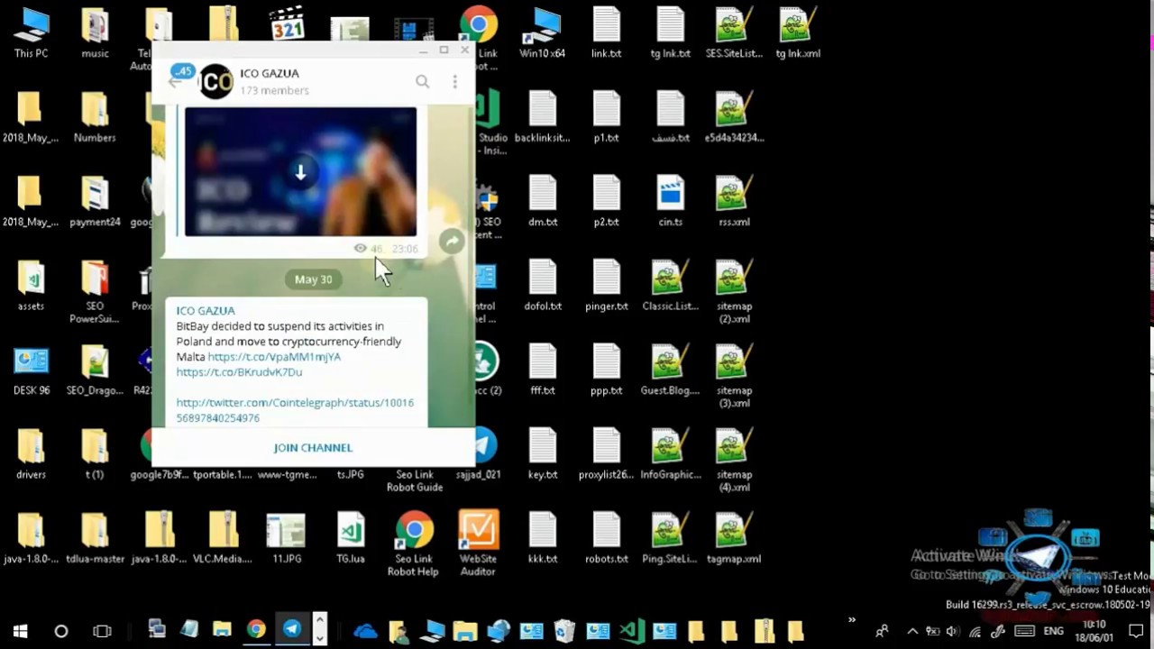Screen dimensions: 1154x649
Task: Select the SEO PowerSuite folder
Action: pyautogui.click(x=95, y=292)
